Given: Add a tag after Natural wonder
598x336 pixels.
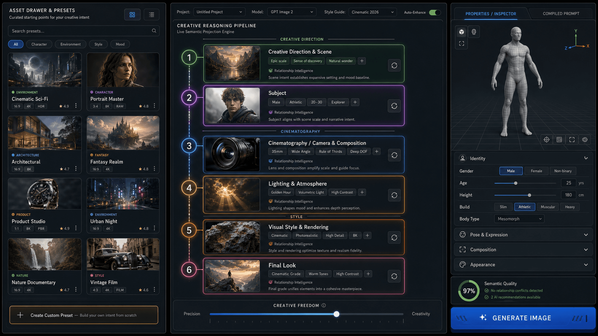Looking at the screenshot, I should click(362, 61).
